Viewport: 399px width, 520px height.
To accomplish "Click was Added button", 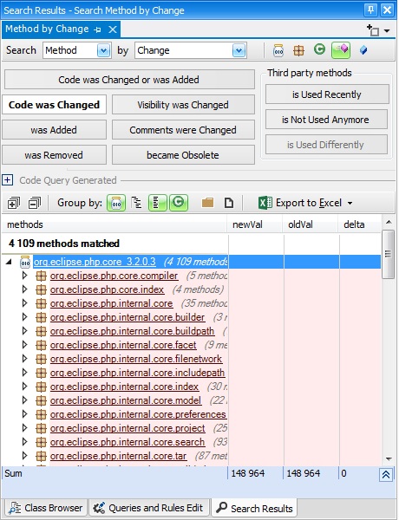I will click(54, 130).
